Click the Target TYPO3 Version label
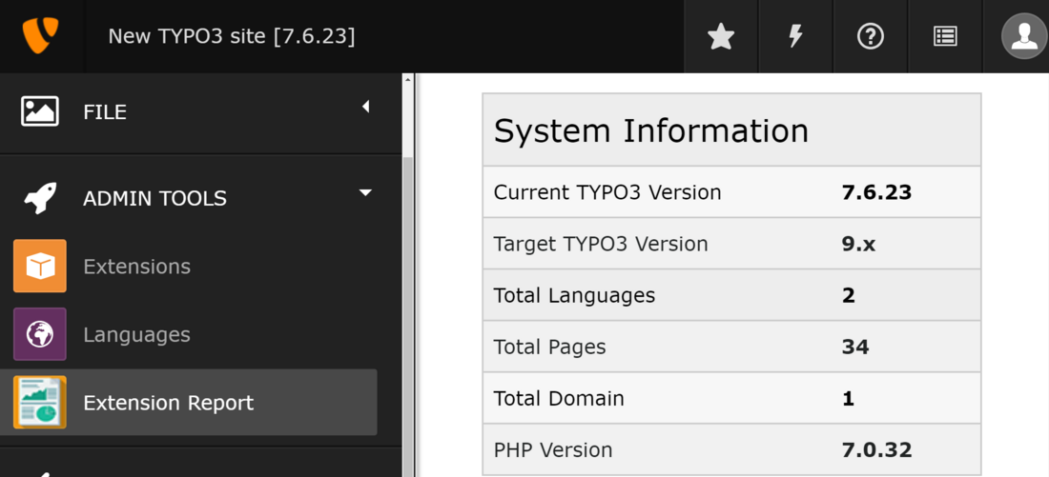This screenshot has height=477, width=1049. (x=601, y=244)
